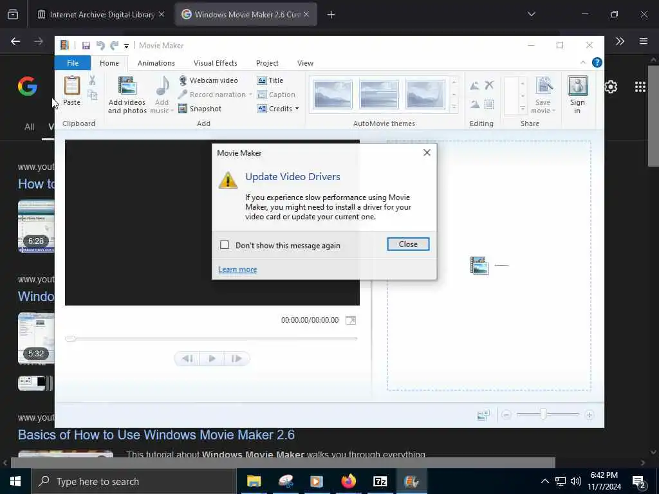Screen dimensions: 659x494
Task: Click the zoom time scale slider
Action: [543, 415]
